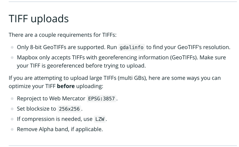Click the bullet dot beside "Reproject to Web Mercator"
Image resolution: width=239 pixels, height=147 pixels.
pyautogui.click(x=12, y=99)
